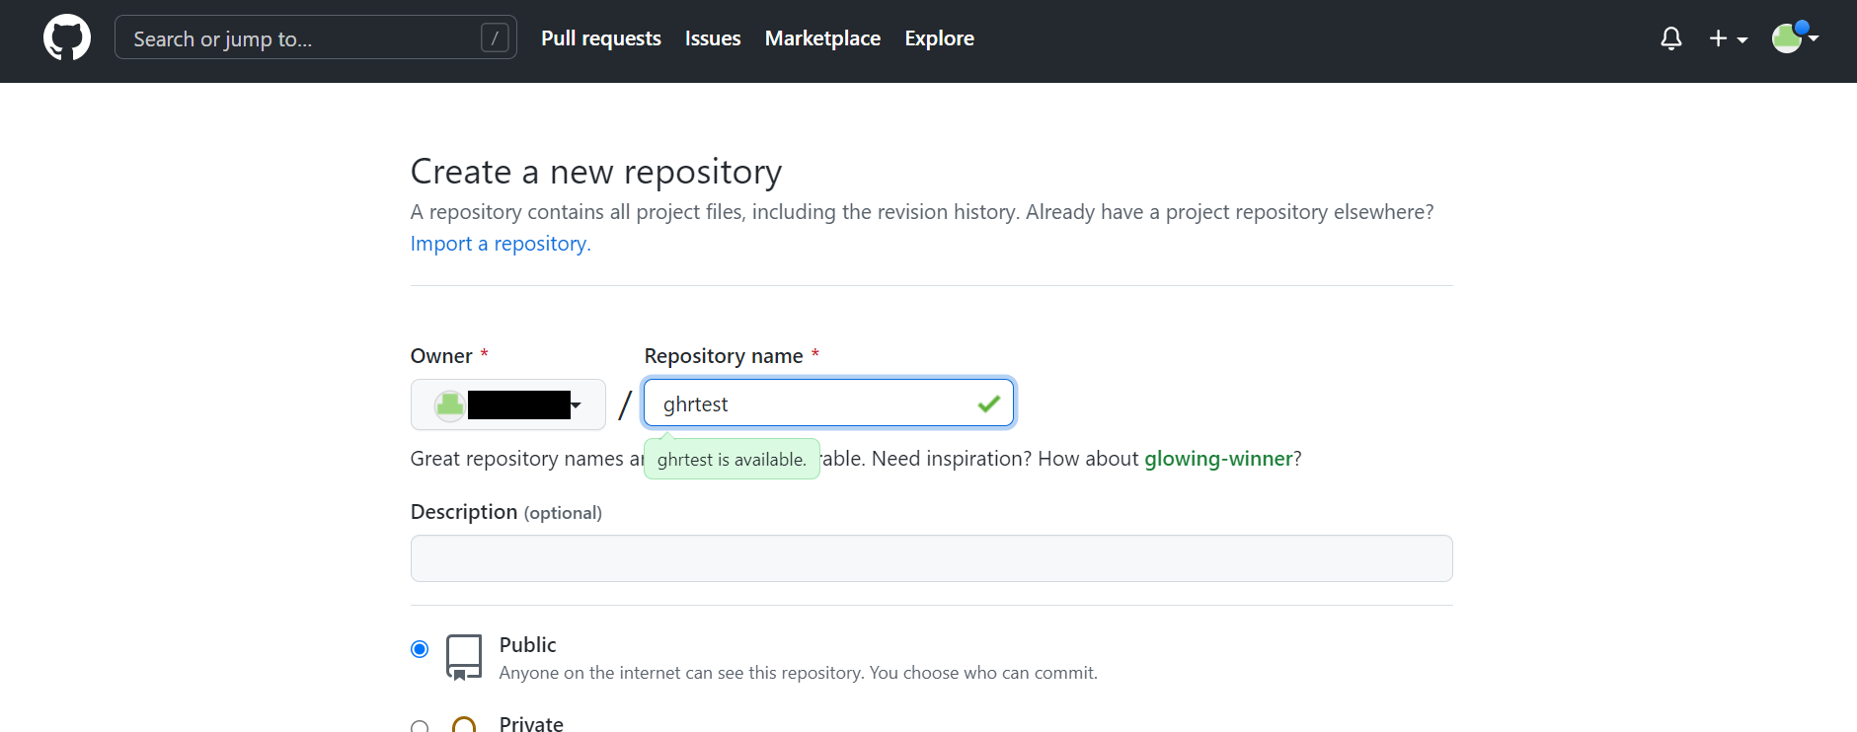The height and width of the screenshot is (732, 1857).
Task: Go to Issues page
Action: pyautogui.click(x=713, y=38)
